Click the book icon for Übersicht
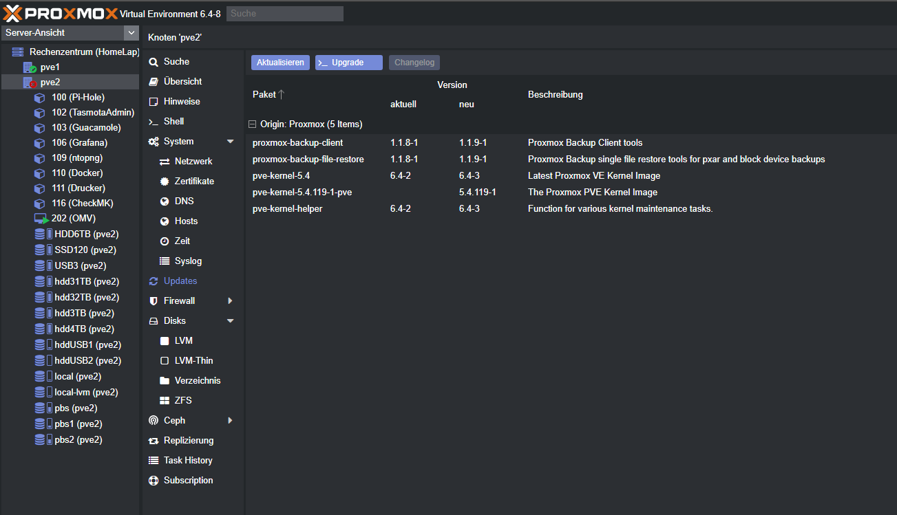The height and width of the screenshot is (515, 897). (x=154, y=82)
